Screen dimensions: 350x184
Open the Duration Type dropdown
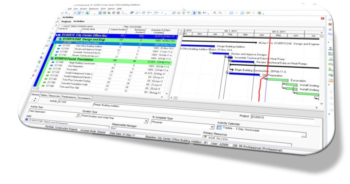(x=146, y=121)
